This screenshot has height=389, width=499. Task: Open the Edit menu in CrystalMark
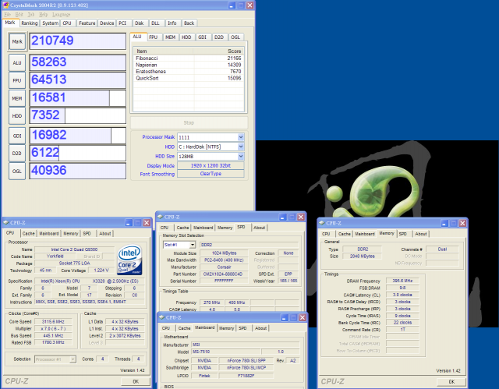tap(19, 15)
